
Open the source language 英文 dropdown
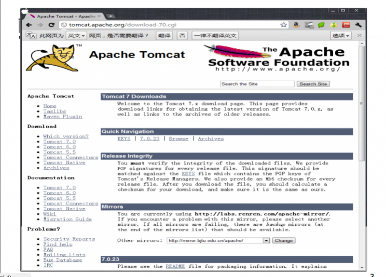tap(76, 36)
